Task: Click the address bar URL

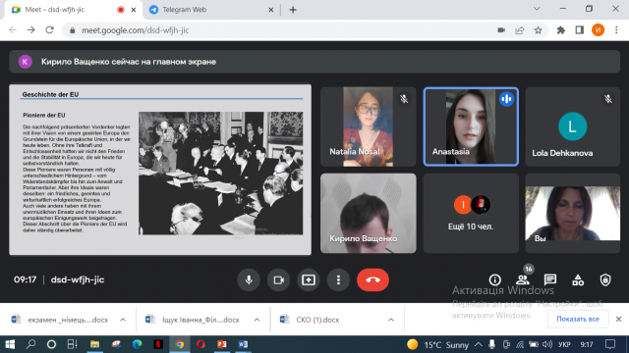Action: coord(136,30)
